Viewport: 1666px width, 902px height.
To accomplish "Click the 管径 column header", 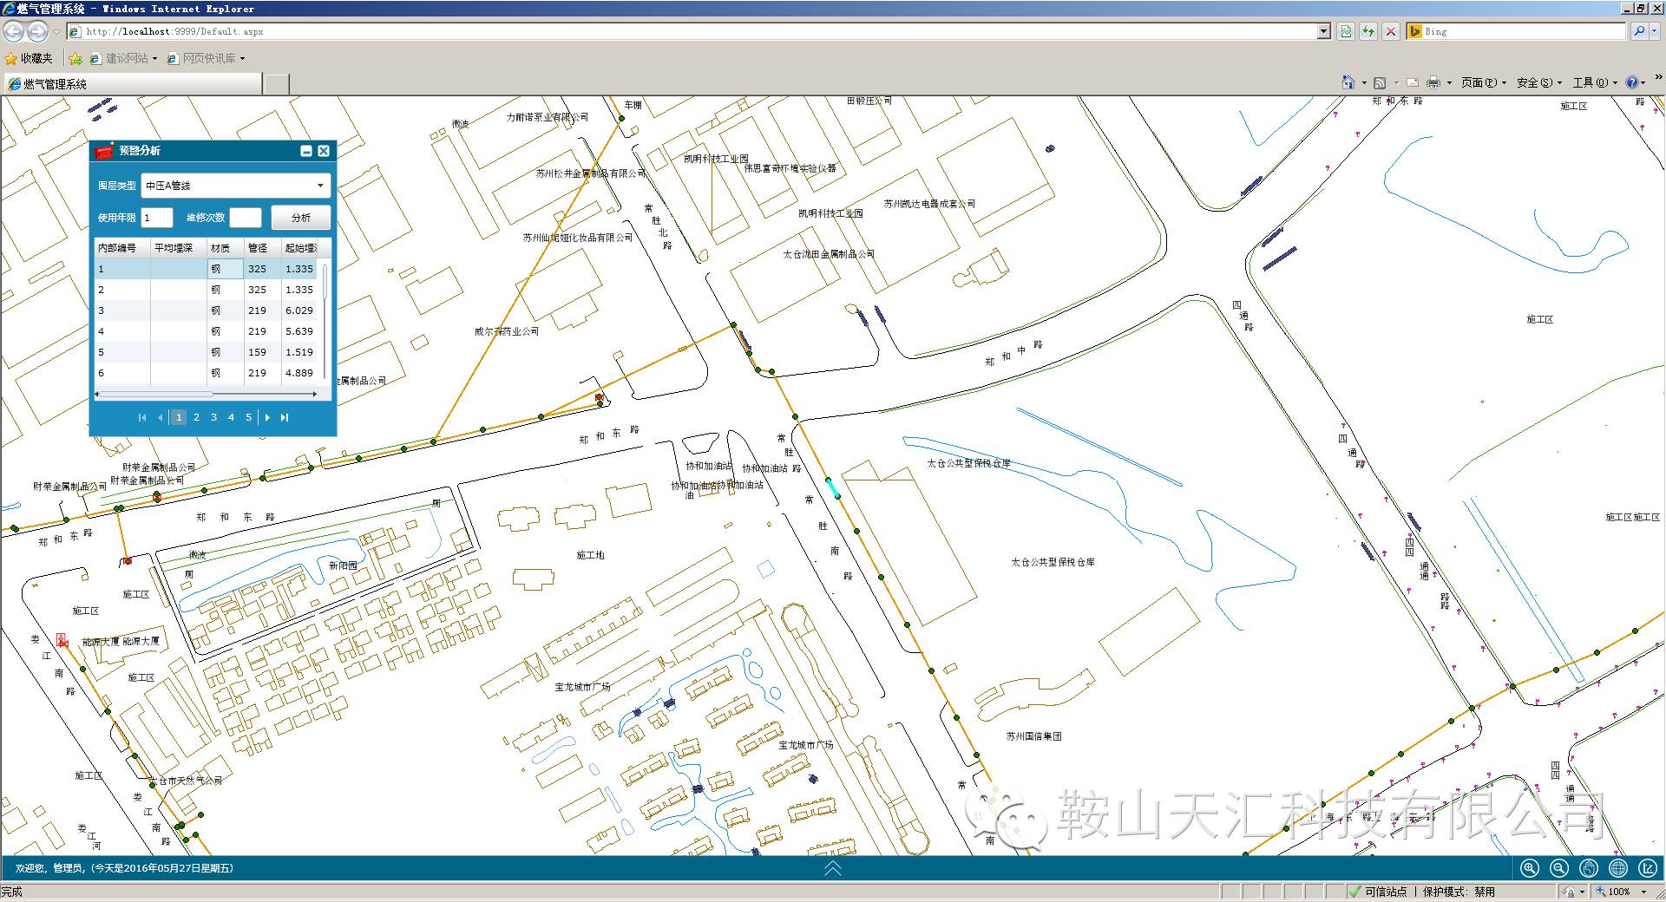I will pos(263,248).
